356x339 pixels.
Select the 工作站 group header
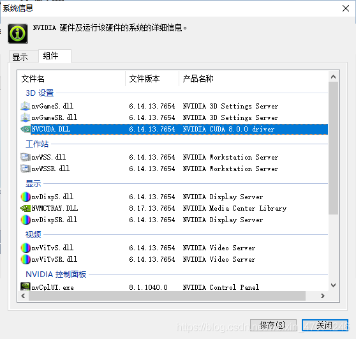point(37,144)
